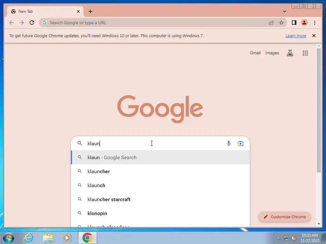Search by image with camera icon
This screenshot has height=244, width=326.
pos(240,143)
